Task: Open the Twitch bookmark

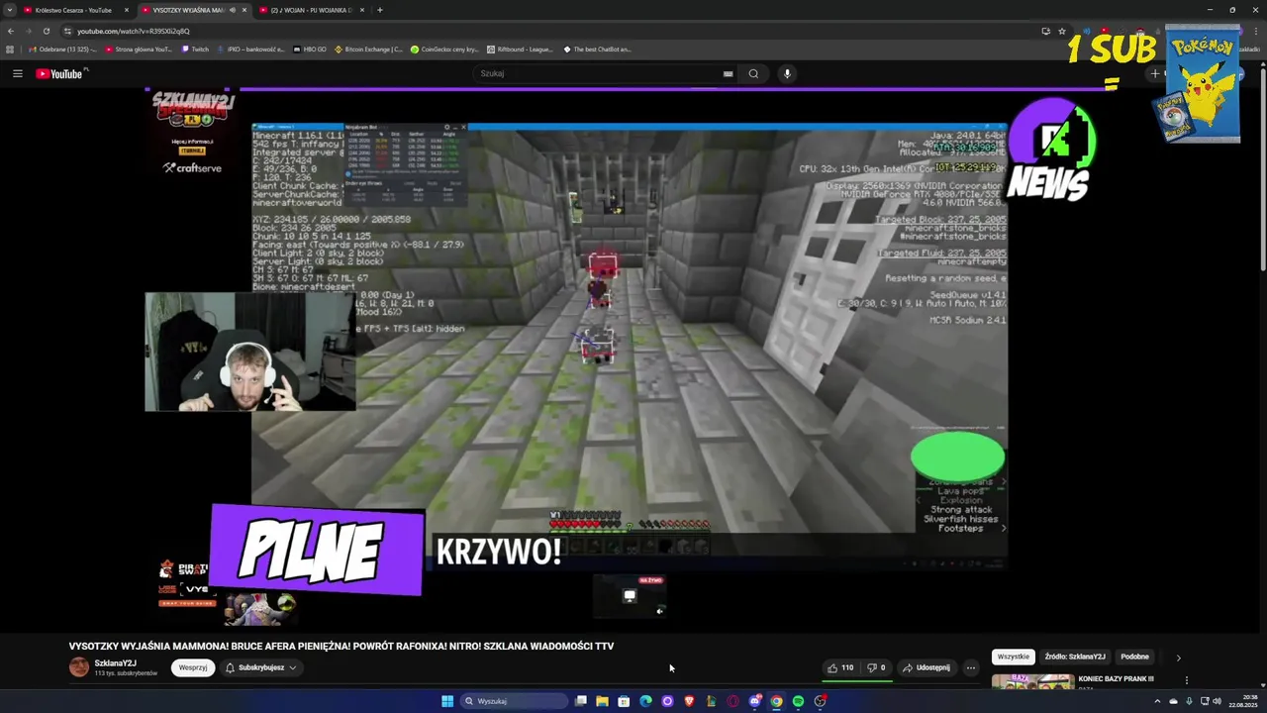Action: 195,49
